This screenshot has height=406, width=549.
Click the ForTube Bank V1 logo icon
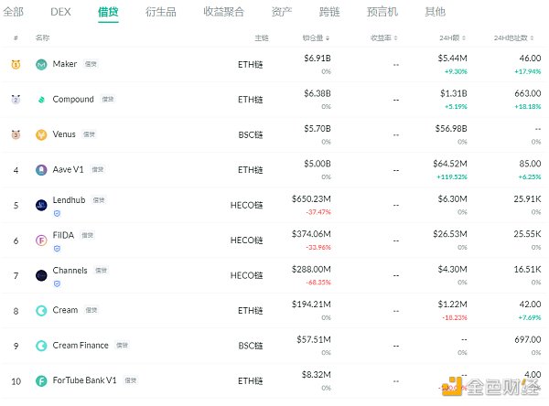point(41,380)
